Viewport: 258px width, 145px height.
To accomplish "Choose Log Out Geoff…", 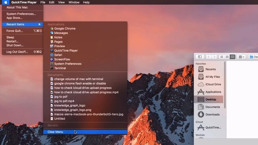I will [x=23, y=52].
